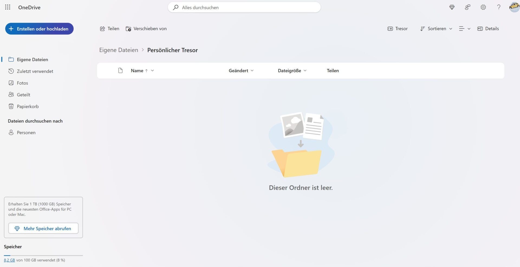The image size is (520, 267).
Task: Open the view layout options dropdown
Action: (465, 29)
